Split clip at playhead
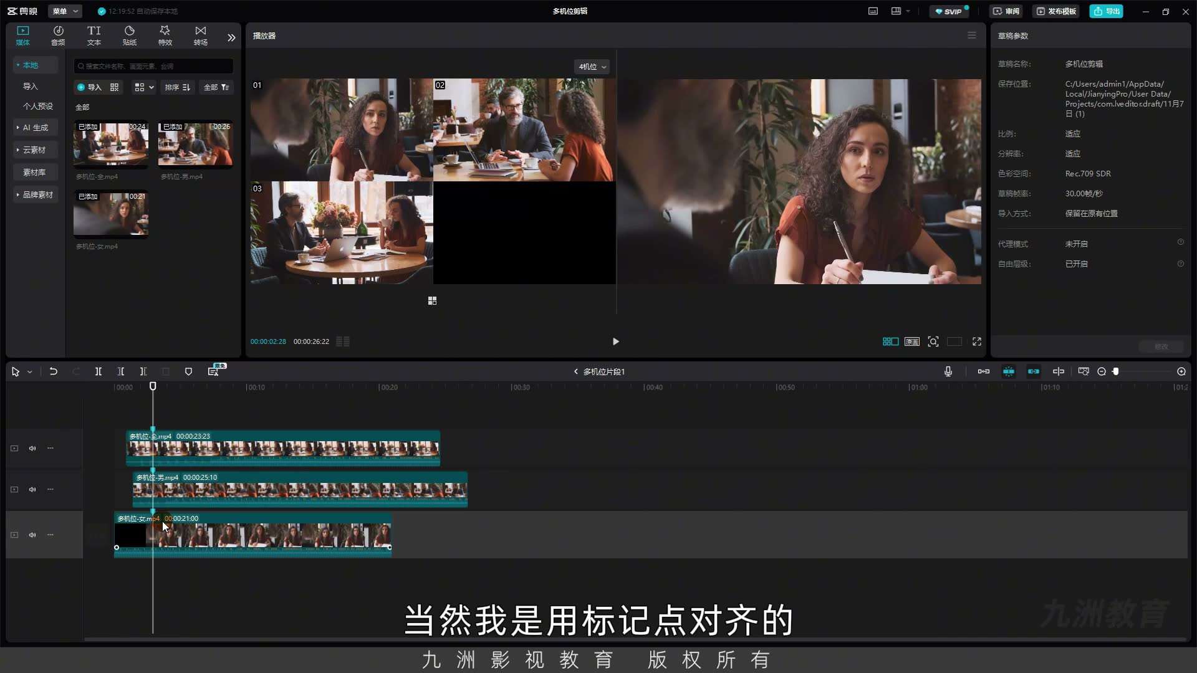The image size is (1197, 673). [x=98, y=371]
